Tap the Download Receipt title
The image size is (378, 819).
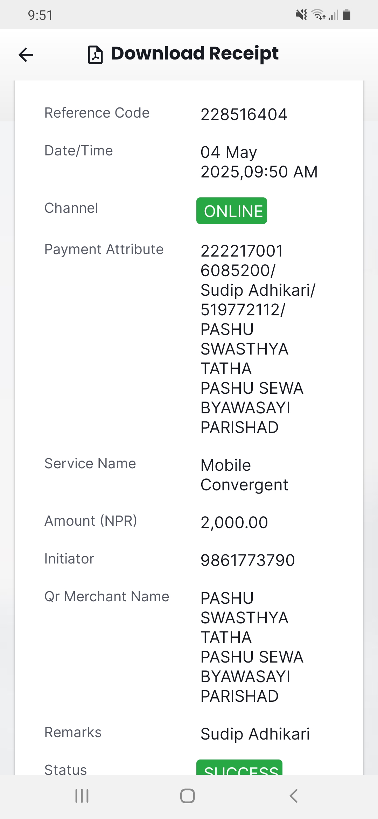(195, 54)
